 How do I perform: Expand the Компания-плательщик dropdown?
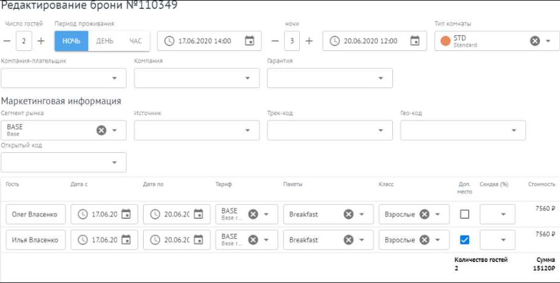115,78
